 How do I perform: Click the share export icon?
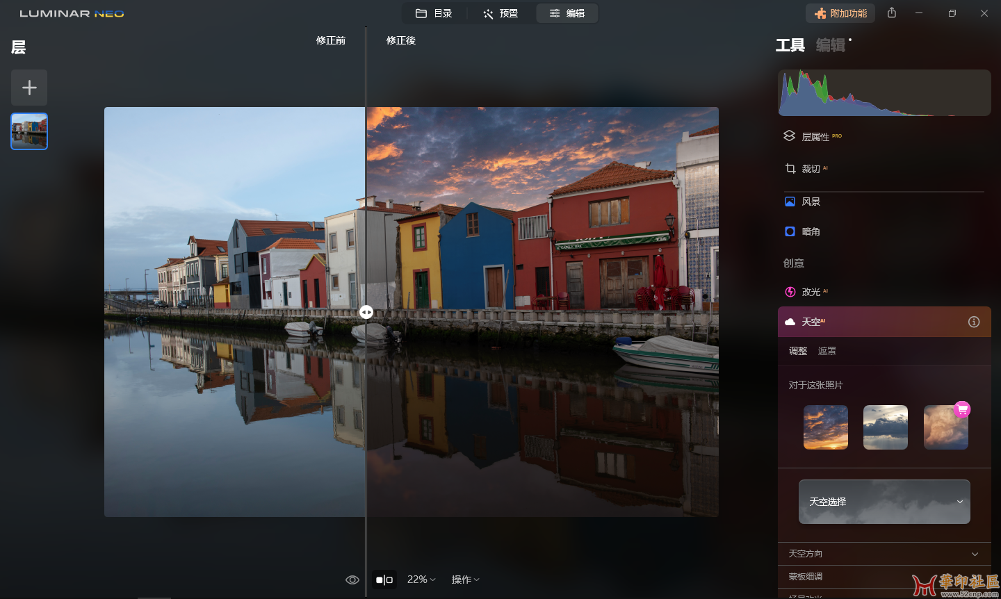[892, 13]
